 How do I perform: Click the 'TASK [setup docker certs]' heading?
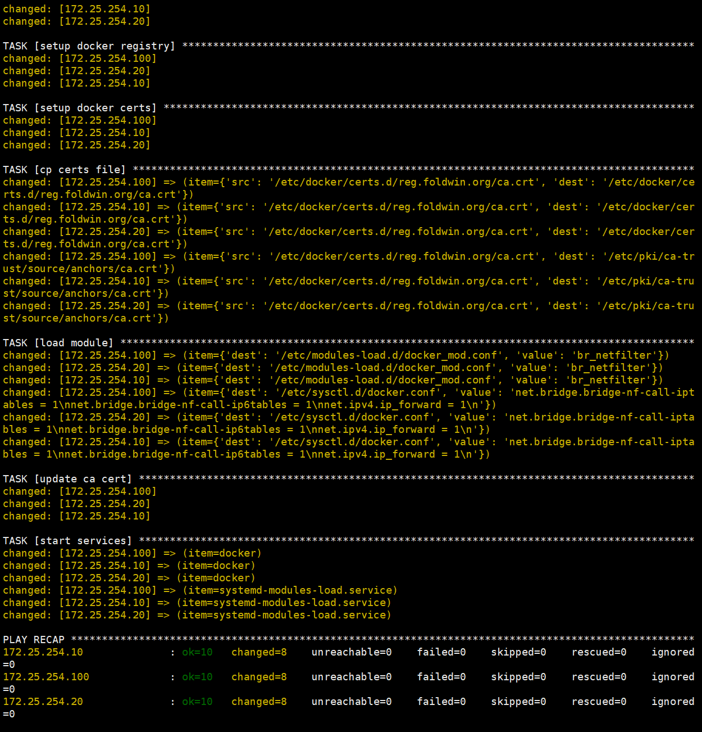tap(80, 108)
